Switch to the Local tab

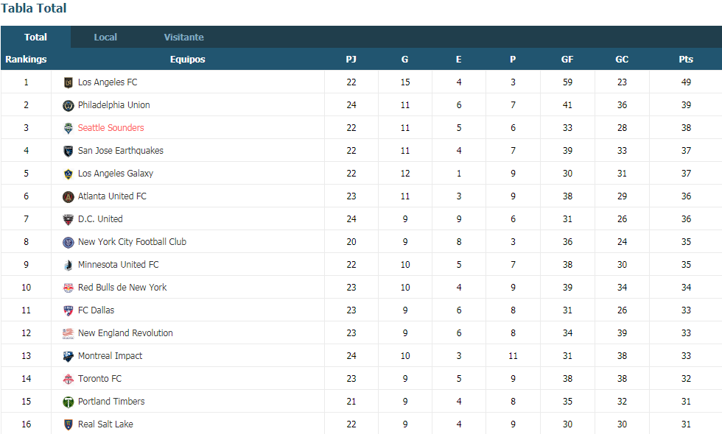click(105, 38)
